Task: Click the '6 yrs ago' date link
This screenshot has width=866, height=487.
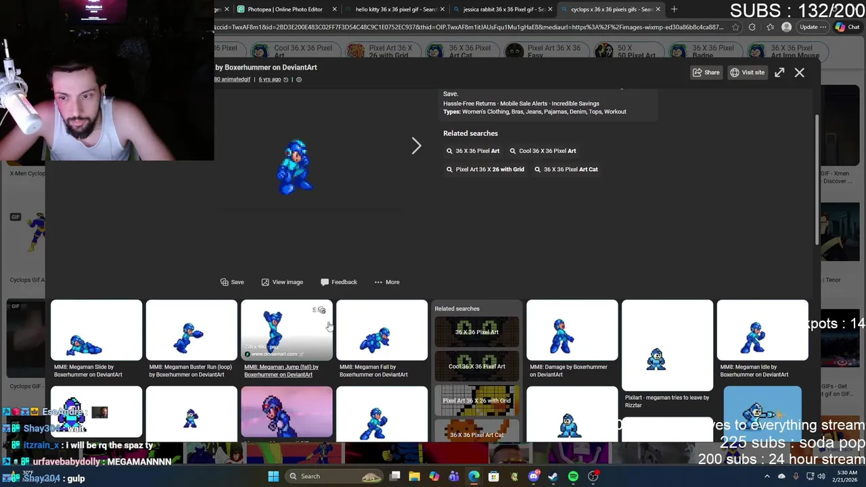Action: 269,79
